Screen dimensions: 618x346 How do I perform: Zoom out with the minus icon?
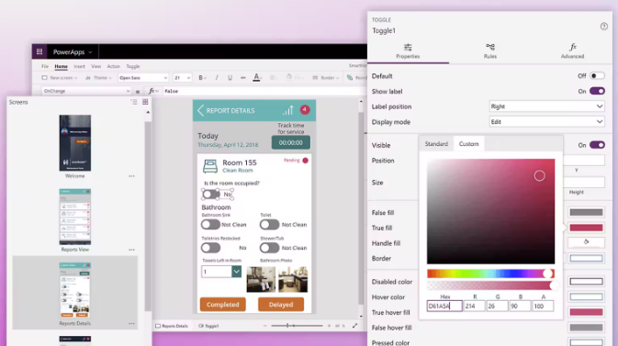pos(264,326)
